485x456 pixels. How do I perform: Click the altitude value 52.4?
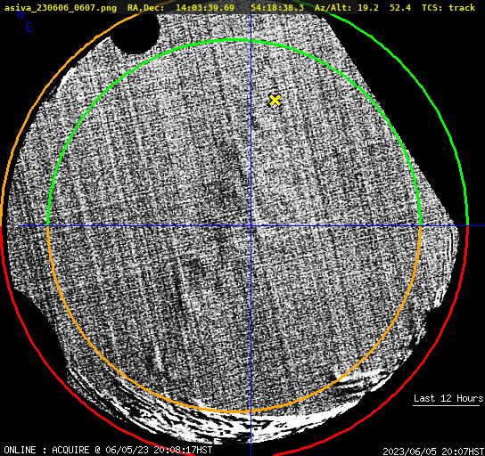pyautogui.click(x=400, y=7)
